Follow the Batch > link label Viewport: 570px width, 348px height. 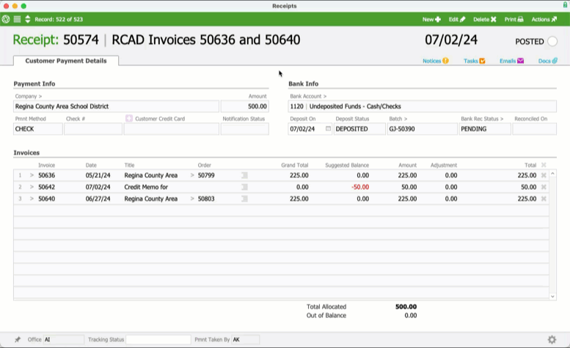[x=398, y=119]
